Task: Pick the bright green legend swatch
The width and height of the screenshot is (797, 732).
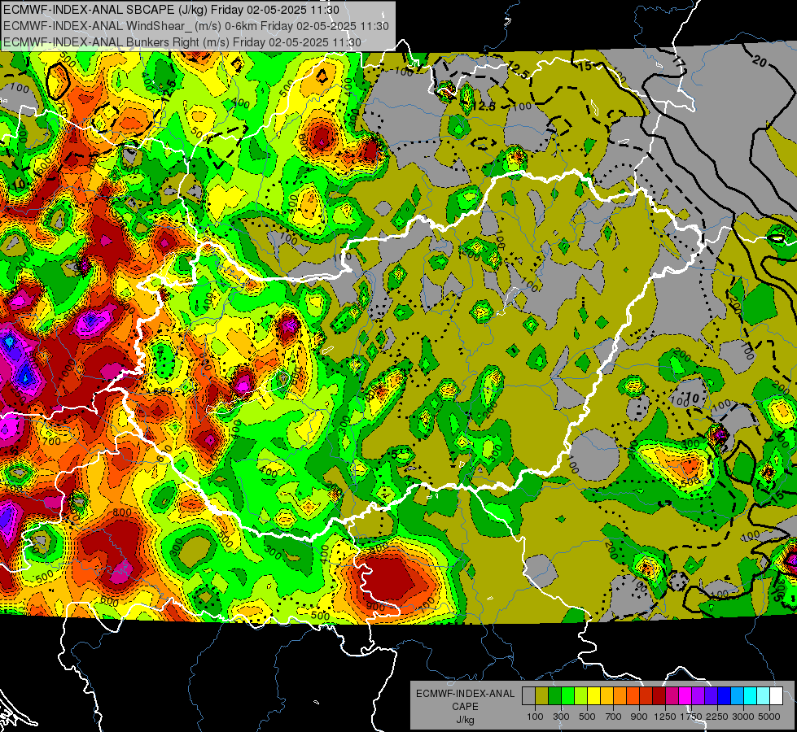Action: coord(567,695)
